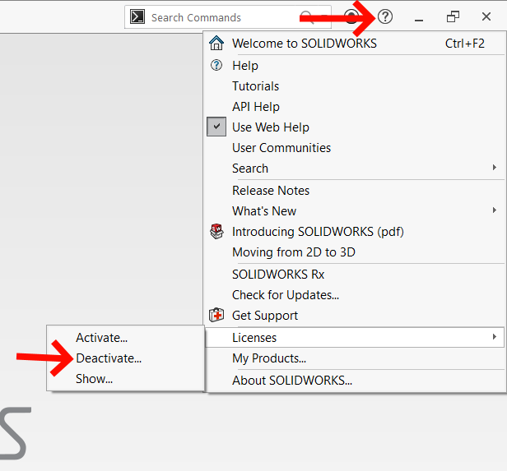Click the question mark icon beside Help
The width and height of the screenshot is (507, 471).
coord(216,65)
